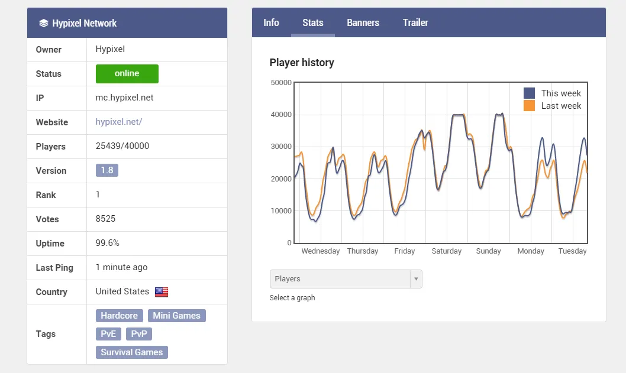The image size is (626, 373).
Task: Click the Wednesday label on the chart axis
Action: click(321, 251)
